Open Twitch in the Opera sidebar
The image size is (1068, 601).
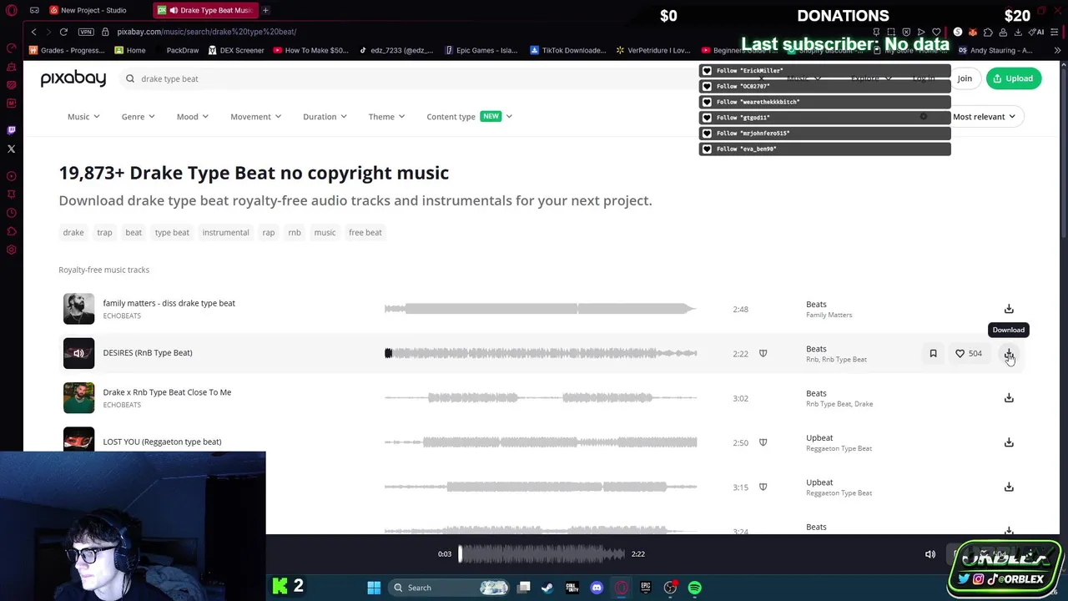point(11,130)
